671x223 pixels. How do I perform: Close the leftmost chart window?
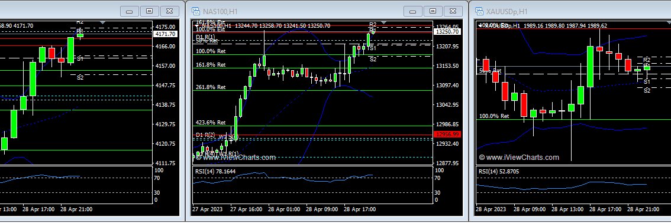tap(169, 11)
